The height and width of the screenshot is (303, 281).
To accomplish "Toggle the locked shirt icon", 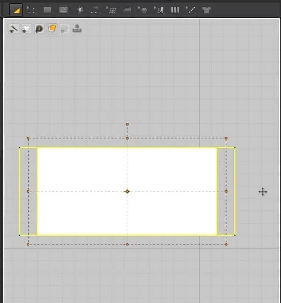I will click(65, 29).
